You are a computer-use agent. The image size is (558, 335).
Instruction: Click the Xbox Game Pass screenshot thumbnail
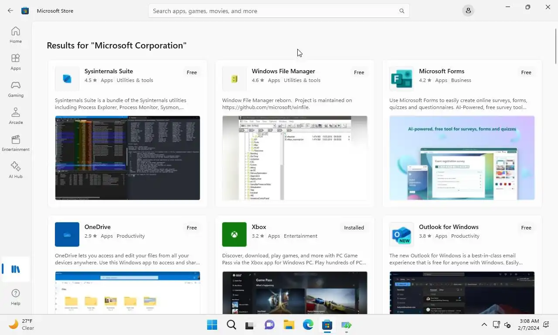coord(295,292)
